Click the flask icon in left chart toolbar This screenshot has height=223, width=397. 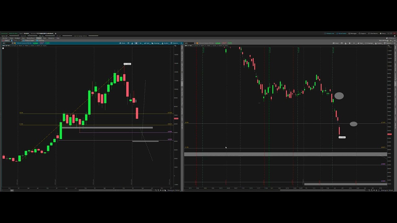tap(132, 43)
